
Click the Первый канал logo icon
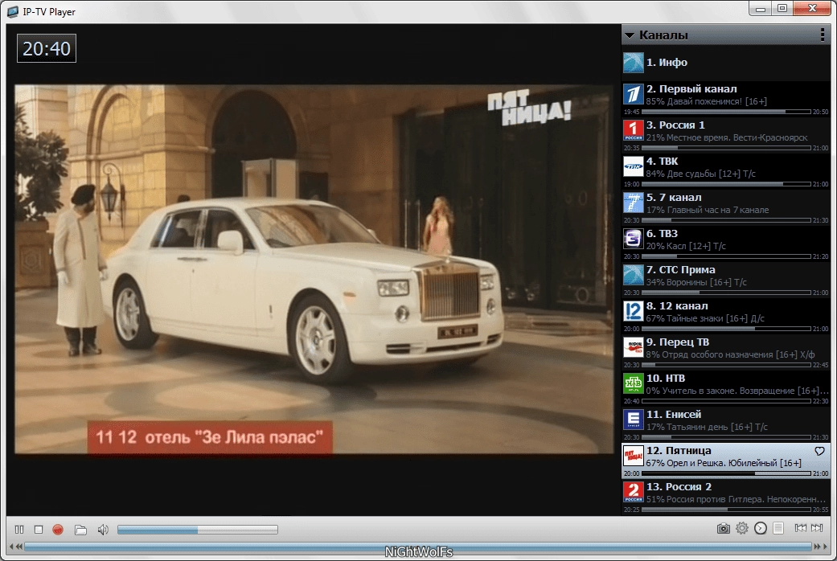tap(634, 95)
